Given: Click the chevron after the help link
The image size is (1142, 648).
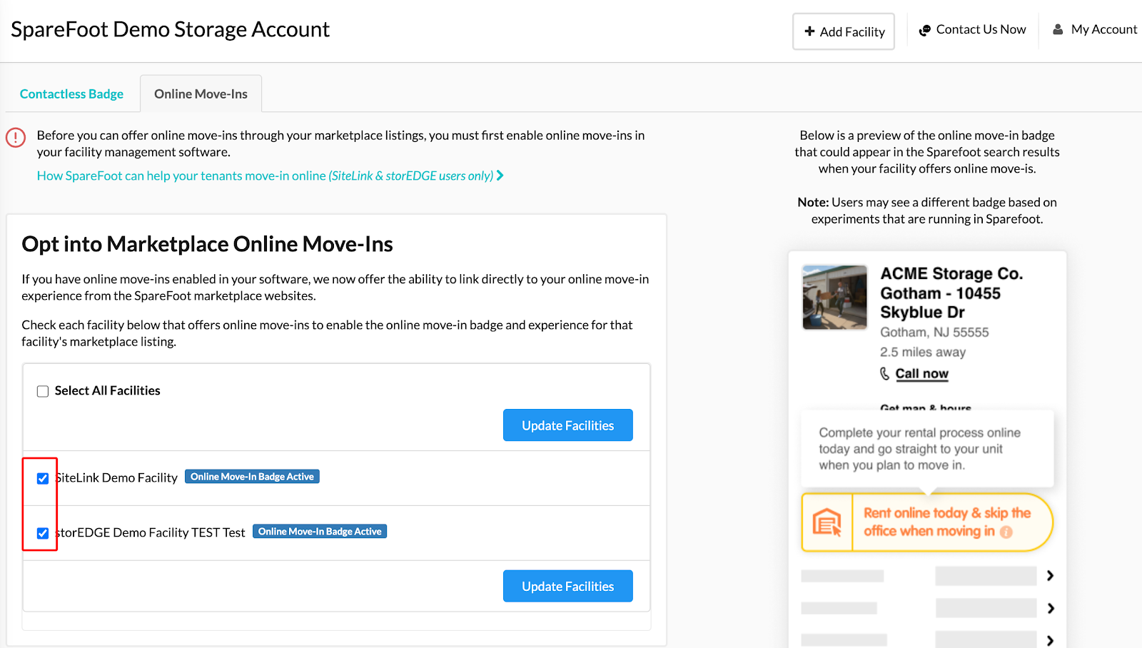Looking at the screenshot, I should [x=500, y=176].
